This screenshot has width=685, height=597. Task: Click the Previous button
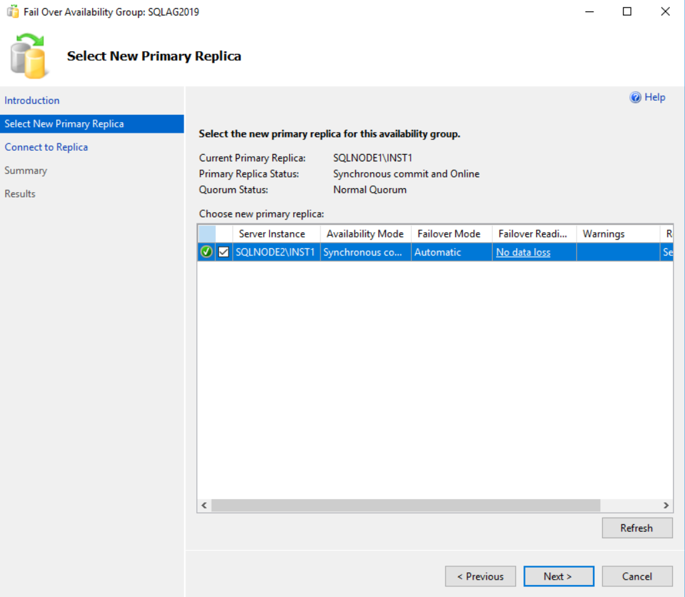click(480, 576)
